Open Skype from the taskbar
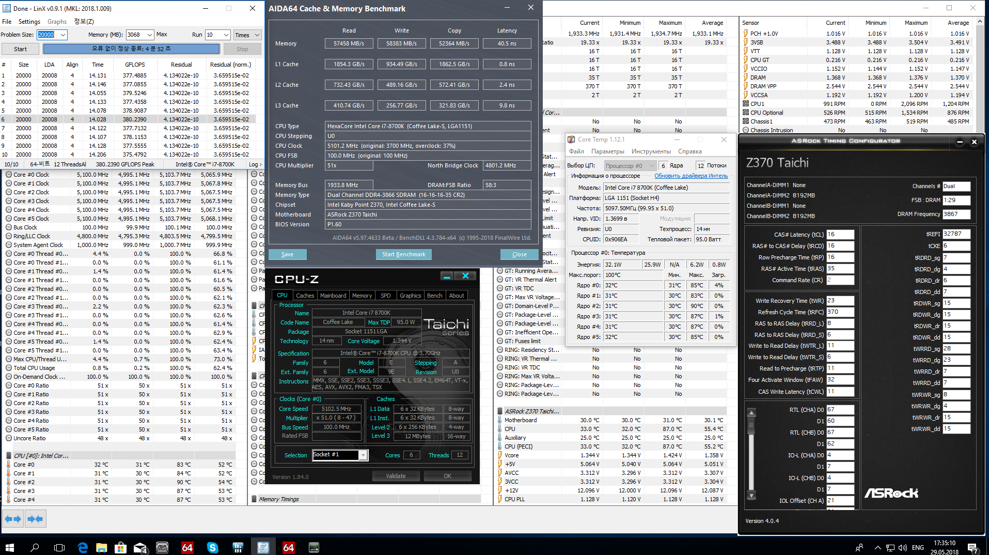The image size is (989, 555). coord(212,547)
